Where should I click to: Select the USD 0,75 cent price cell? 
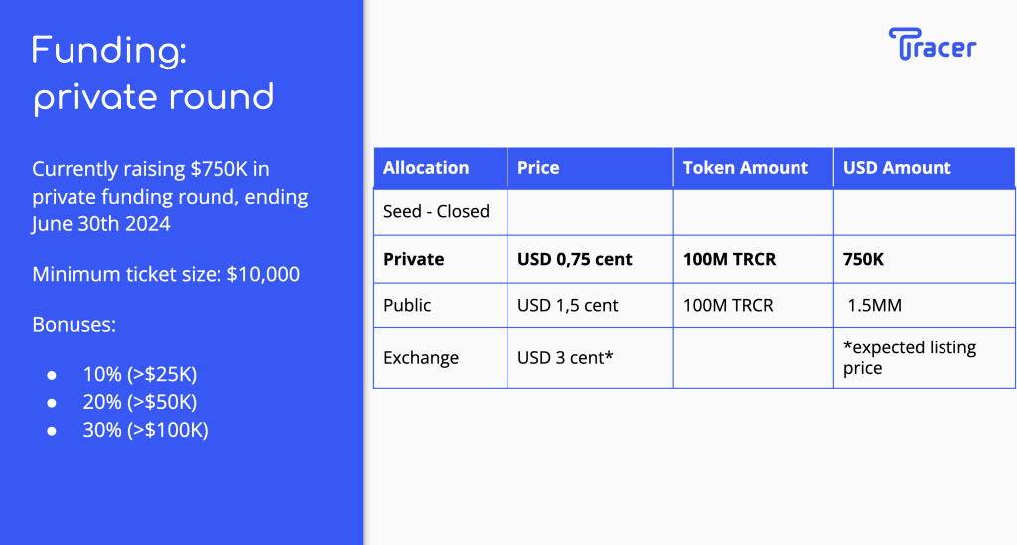pyautogui.click(x=575, y=259)
